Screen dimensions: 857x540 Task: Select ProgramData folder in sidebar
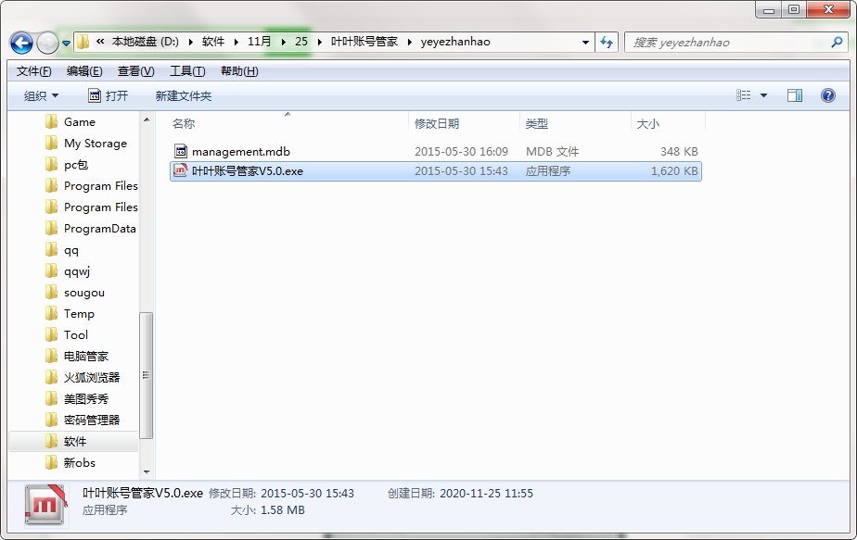coord(99,228)
